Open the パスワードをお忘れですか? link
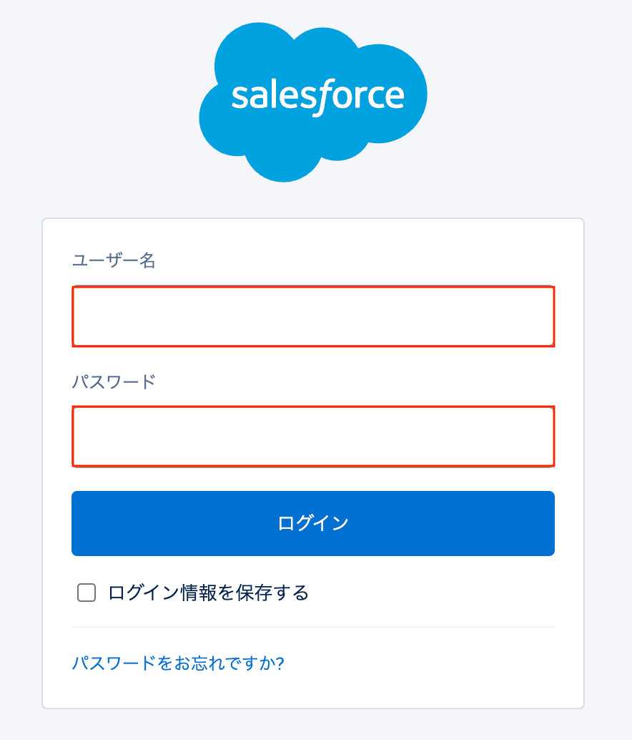The height and width of the screenshot is (740, 632). [x=178, y=663]
